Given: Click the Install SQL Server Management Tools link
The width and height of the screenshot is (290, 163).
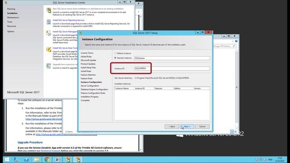Looking at the screenshot, I should (65, 32).
